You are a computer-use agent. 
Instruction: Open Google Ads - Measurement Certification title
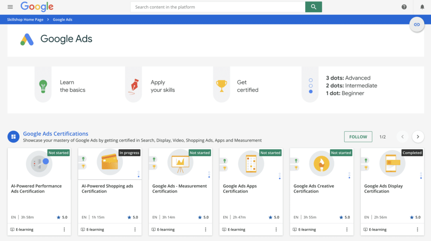point(179,188)
